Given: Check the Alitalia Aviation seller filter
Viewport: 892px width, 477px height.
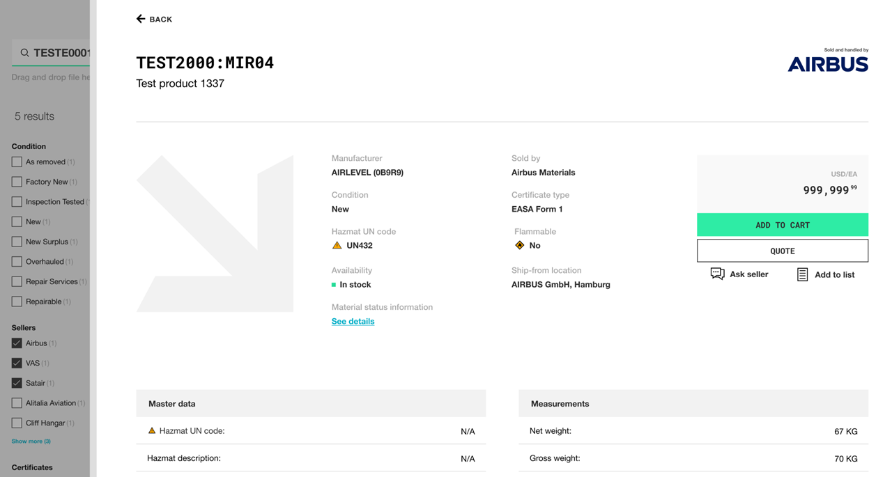Looking at the screenshot, I should tap(17, 403).
